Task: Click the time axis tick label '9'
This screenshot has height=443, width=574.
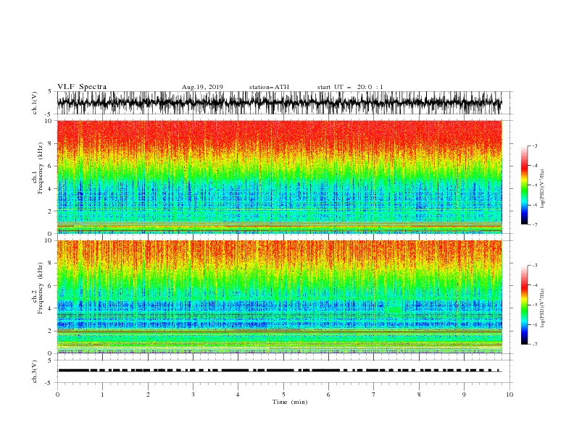Action: click(464, 395)
